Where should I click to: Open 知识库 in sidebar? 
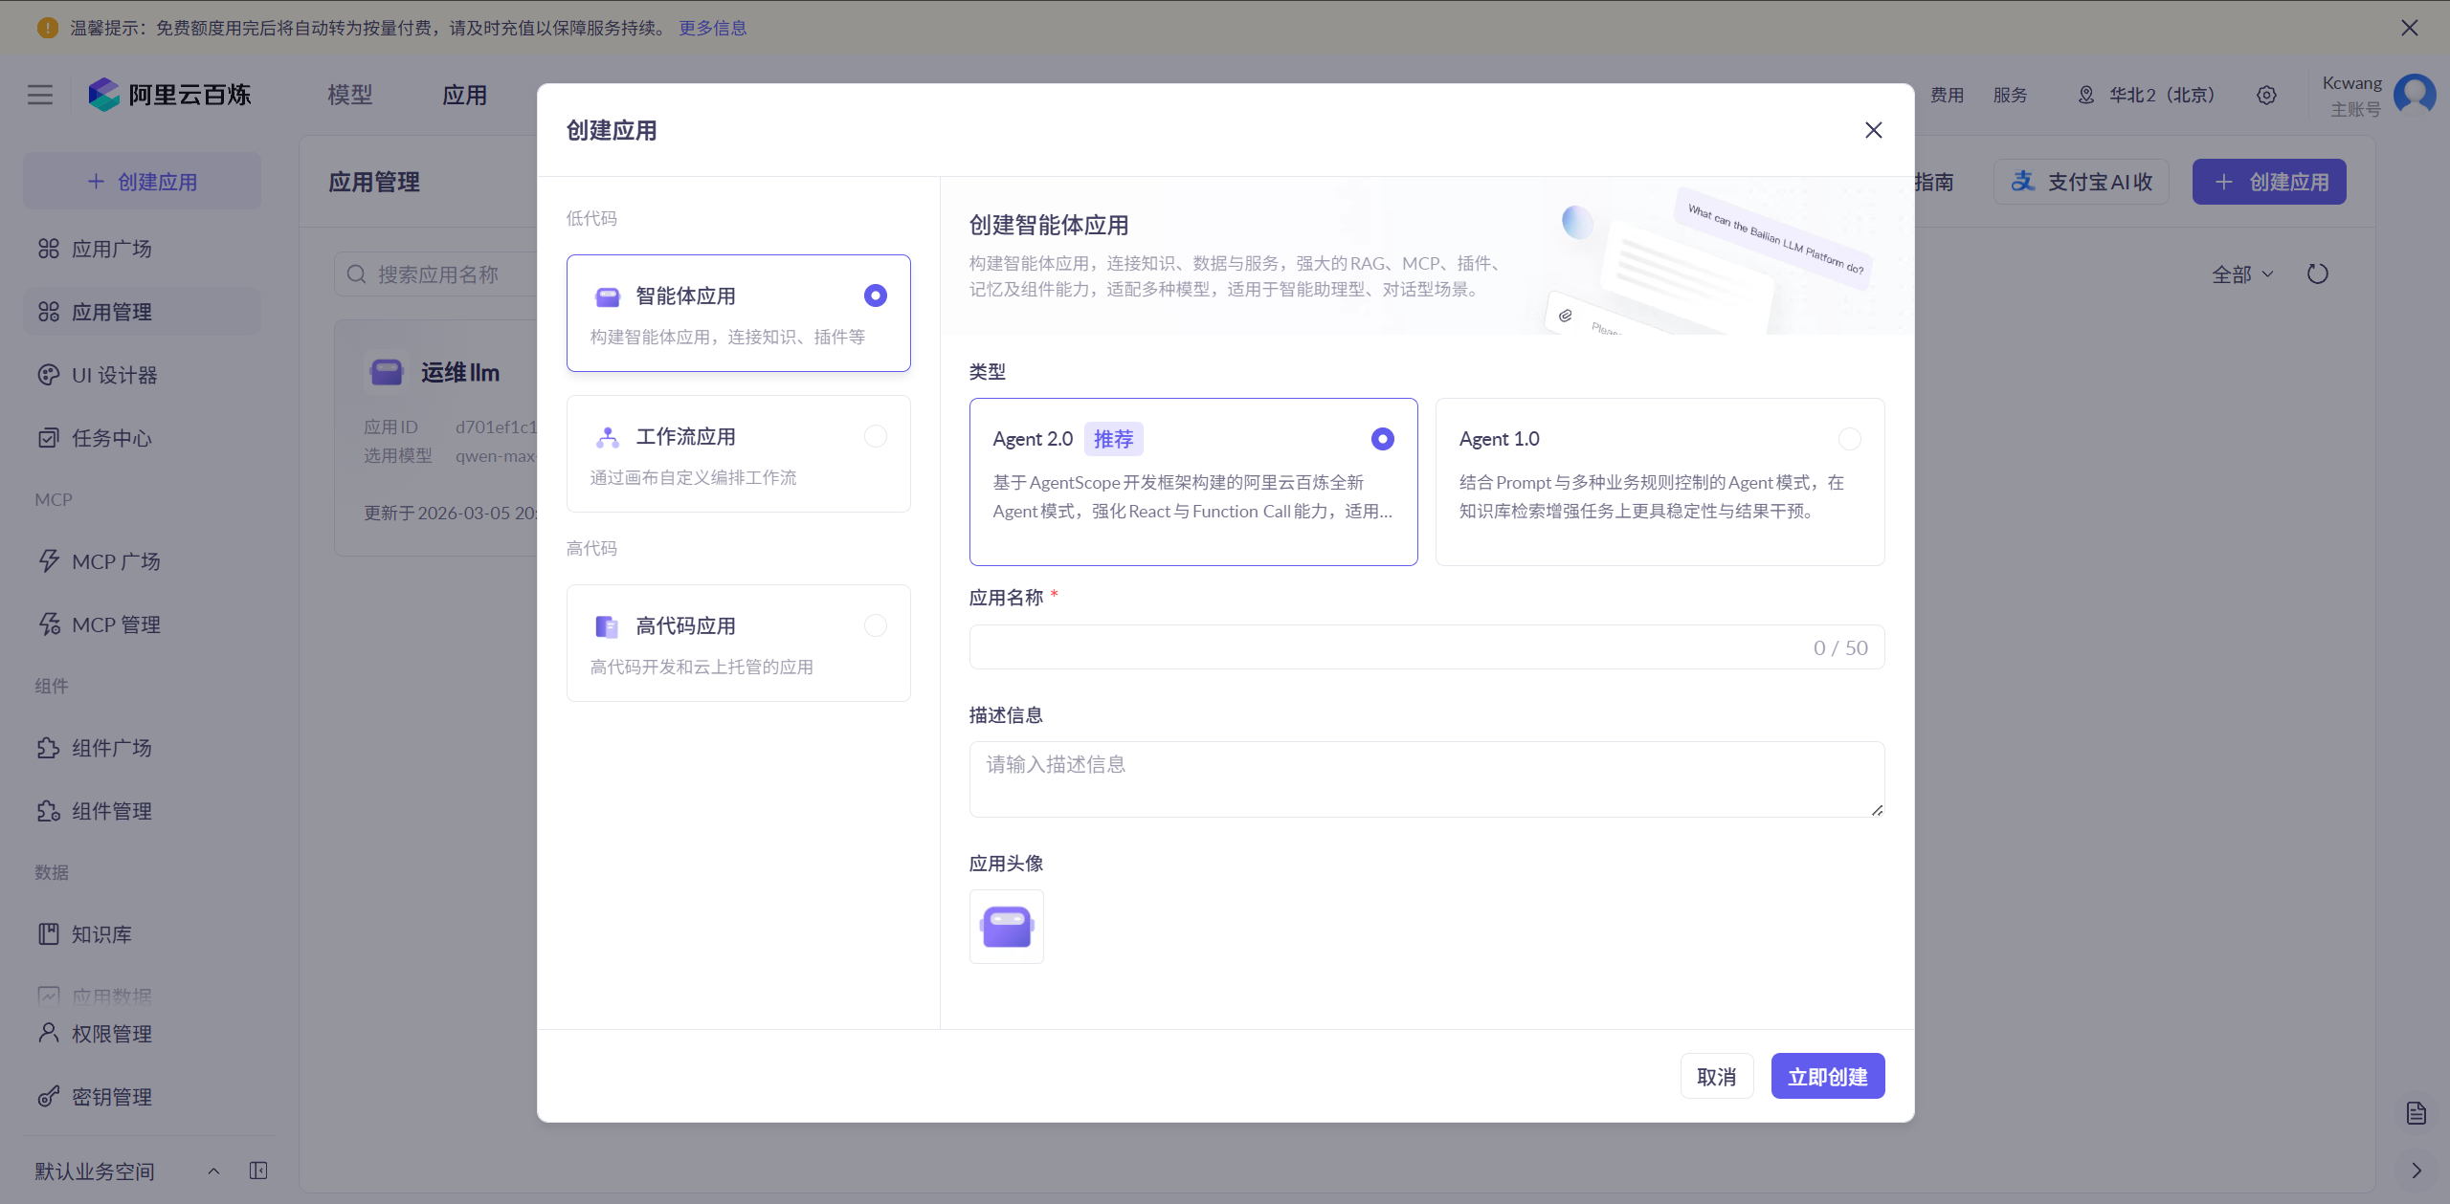[x=142, y=934]
